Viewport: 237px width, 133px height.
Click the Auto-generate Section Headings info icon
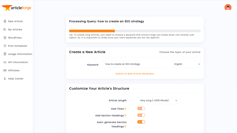tap(125, 126)
